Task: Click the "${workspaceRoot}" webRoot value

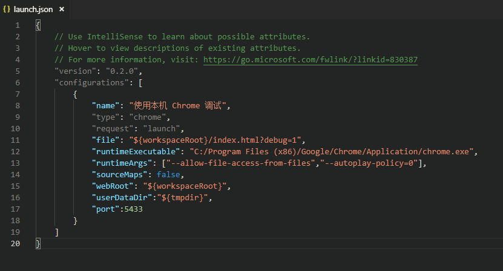Action: pyautogui.click(x=185, y=186)
